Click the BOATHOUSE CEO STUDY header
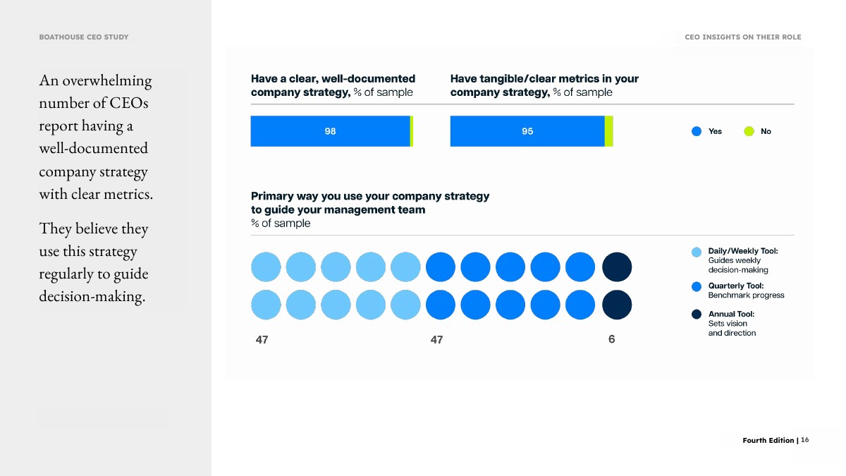Viewport: 846px width, 476px height. pos(84,37)
